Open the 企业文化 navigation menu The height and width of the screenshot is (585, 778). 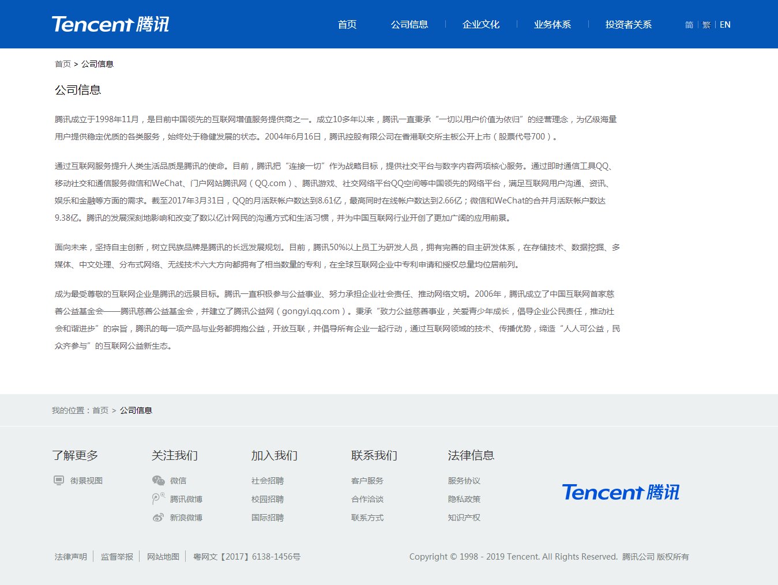481,25
